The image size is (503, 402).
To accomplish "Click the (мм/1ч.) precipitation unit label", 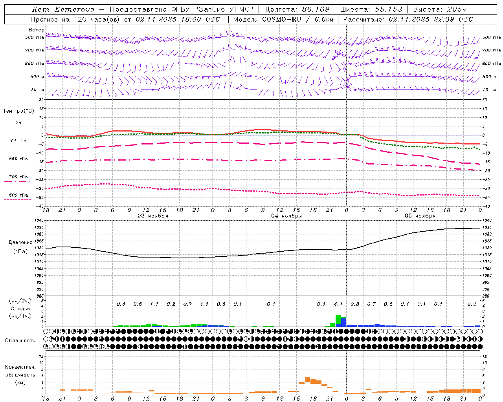I will point(20,316).
